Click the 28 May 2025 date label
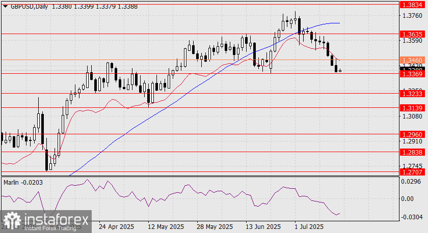Image resolution: width=428 pixels, height=233 pixels. [215, 227]
